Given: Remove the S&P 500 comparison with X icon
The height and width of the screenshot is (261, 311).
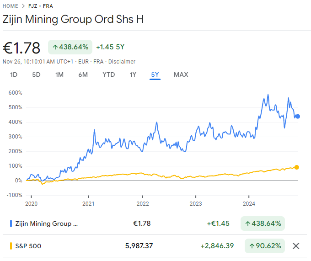Looking at the screenshot, I should pyautogui.click(x=296, y=246).
